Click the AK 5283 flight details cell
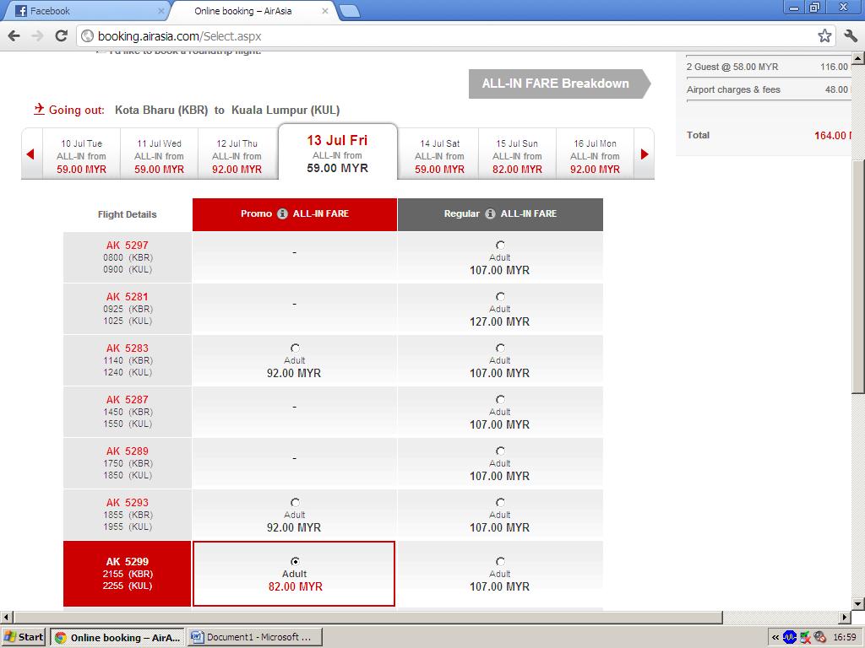 click(128, 360)
